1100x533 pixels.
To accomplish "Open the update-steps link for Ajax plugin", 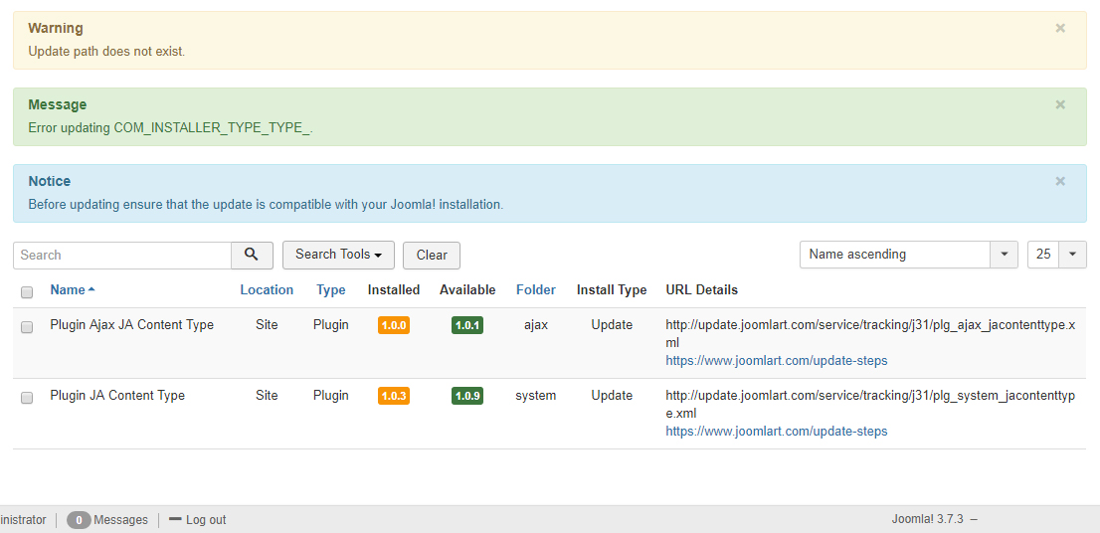I will pyautogui.click(x=776, y=361).
